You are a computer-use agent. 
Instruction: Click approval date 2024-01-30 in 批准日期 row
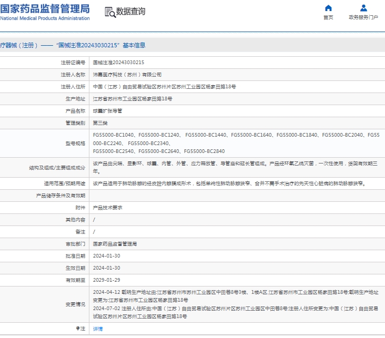(x=107, y=256)
